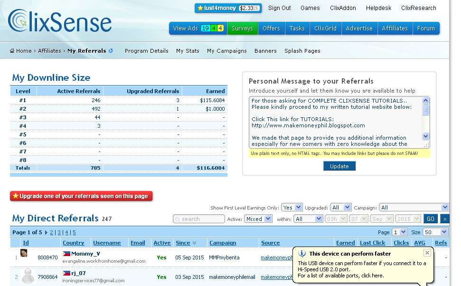Click Upgrade one of your referrals button
Image resolution: width=461 pixels, height=286 pixels.
[81, 196]
